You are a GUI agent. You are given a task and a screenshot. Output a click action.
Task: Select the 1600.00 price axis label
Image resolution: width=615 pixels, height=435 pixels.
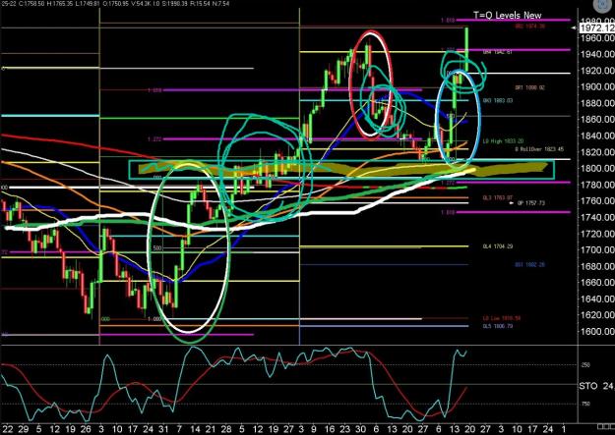[597, 331]
